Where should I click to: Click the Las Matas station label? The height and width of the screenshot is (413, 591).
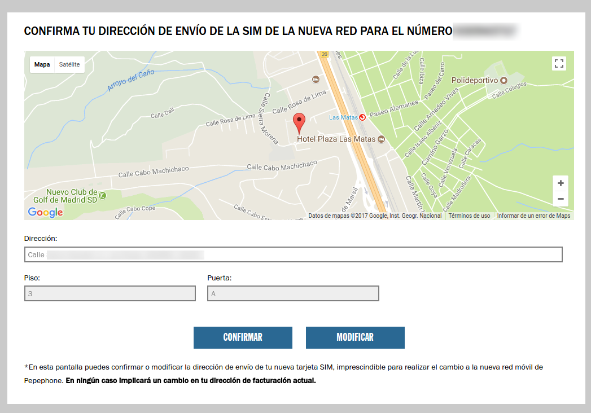[x=343, y=117]
